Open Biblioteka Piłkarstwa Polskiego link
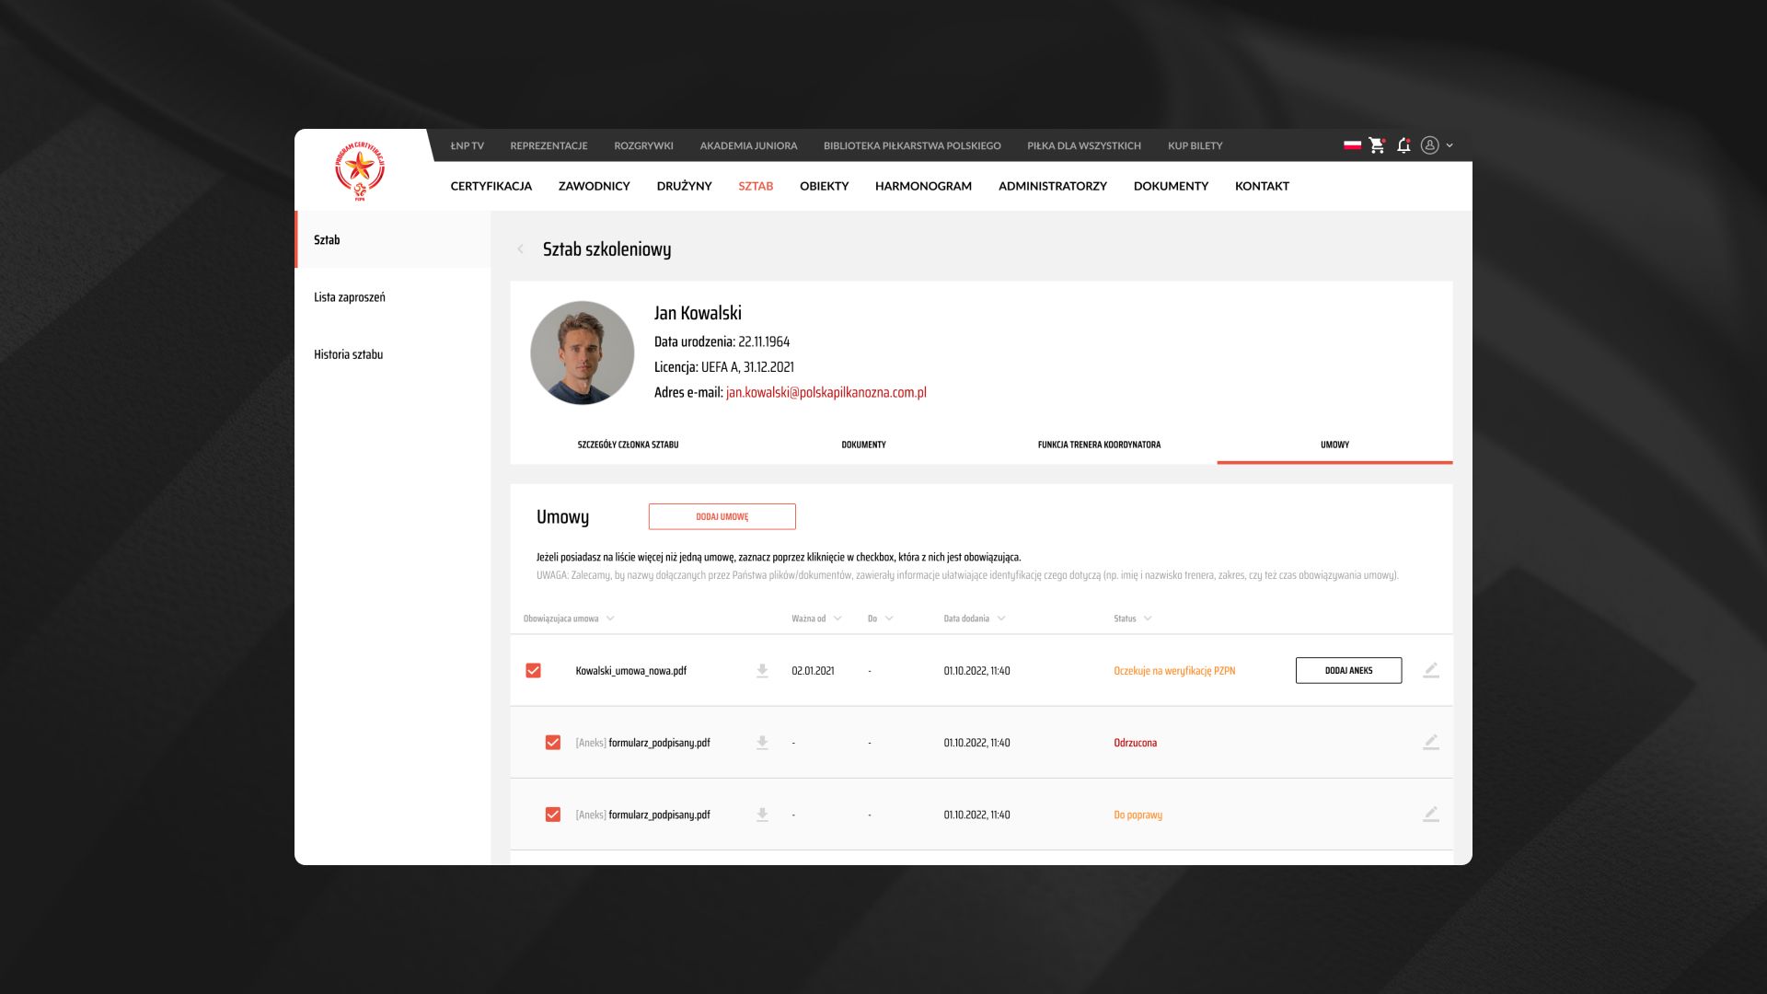The width and height of the screenshot is (1767, 994). 912,145
